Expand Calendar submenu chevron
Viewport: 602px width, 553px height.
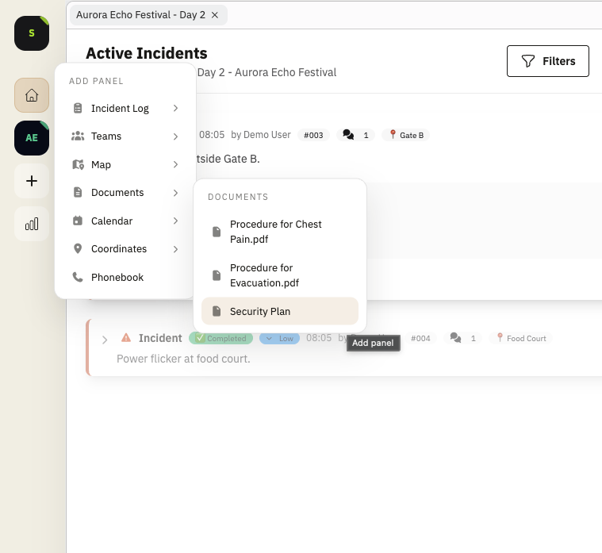click(175, 221)
